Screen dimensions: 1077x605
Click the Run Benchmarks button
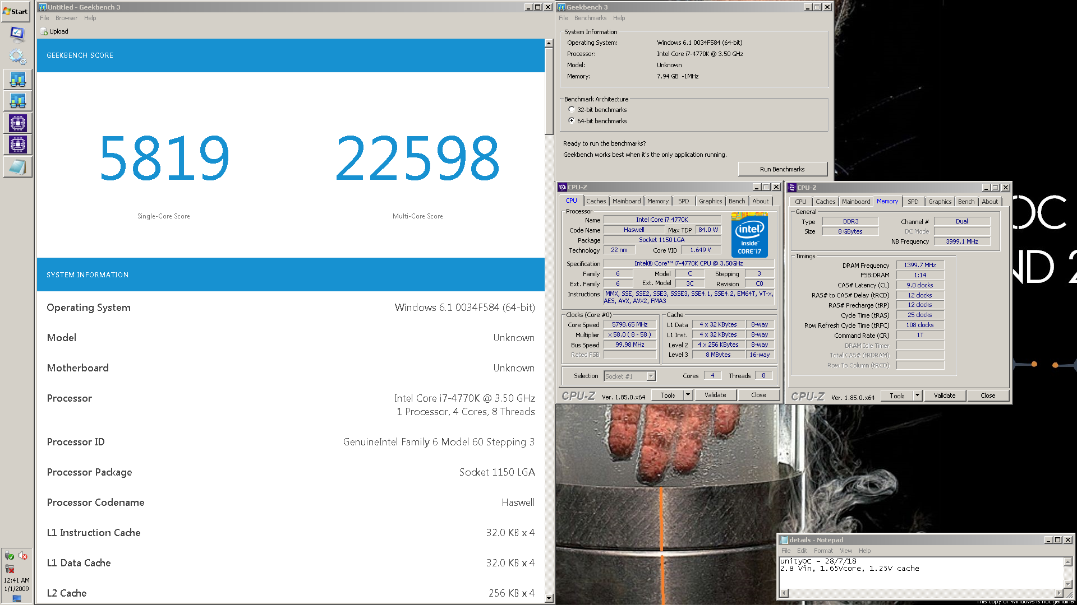tap(782, 169)
